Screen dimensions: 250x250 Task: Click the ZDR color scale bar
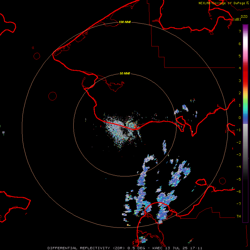coord(245,123)
